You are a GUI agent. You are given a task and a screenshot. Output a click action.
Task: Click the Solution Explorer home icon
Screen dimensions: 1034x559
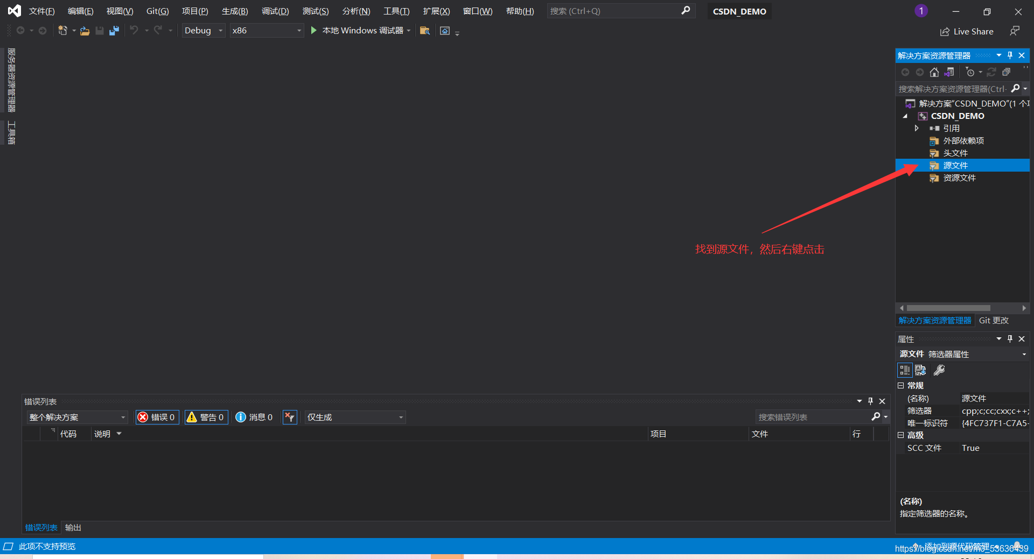click(x=934, y=72)
